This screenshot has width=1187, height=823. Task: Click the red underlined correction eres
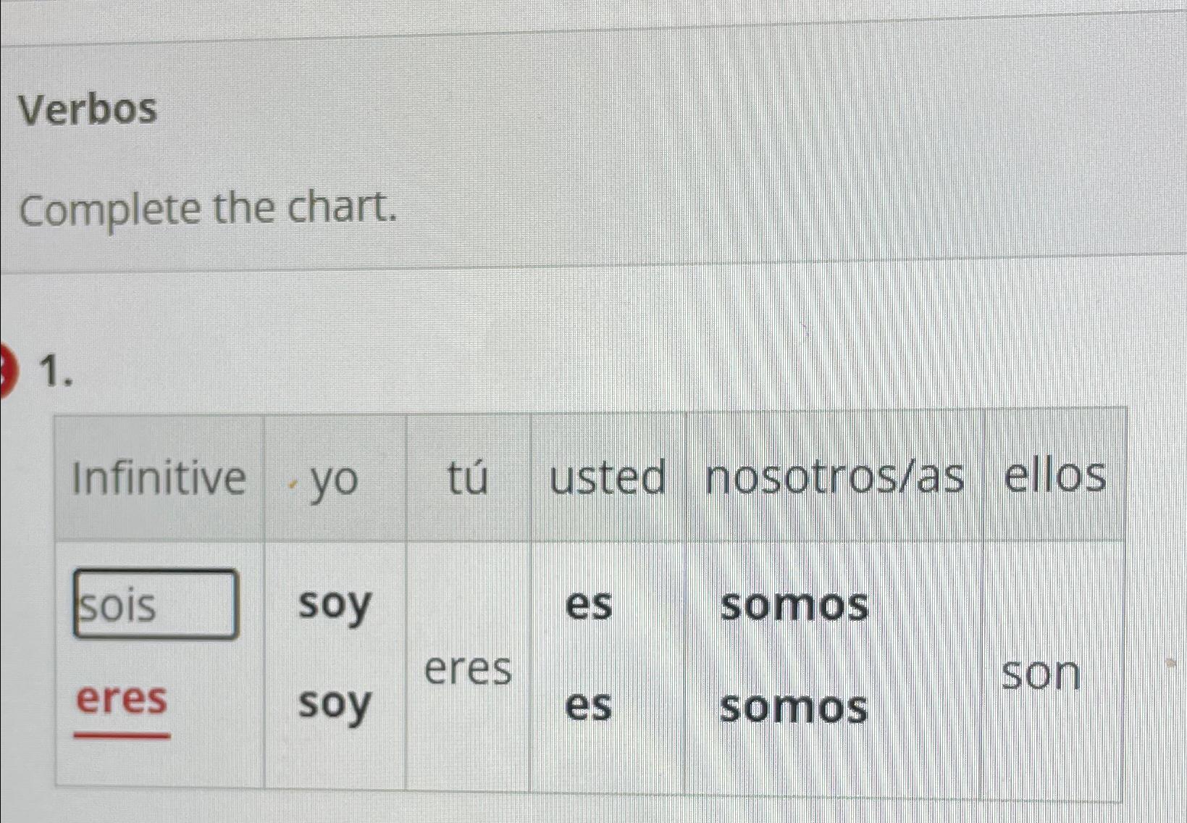coord(122,698)
